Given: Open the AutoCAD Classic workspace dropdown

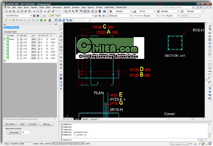Looking at the screenshot, I should point(18,16).
